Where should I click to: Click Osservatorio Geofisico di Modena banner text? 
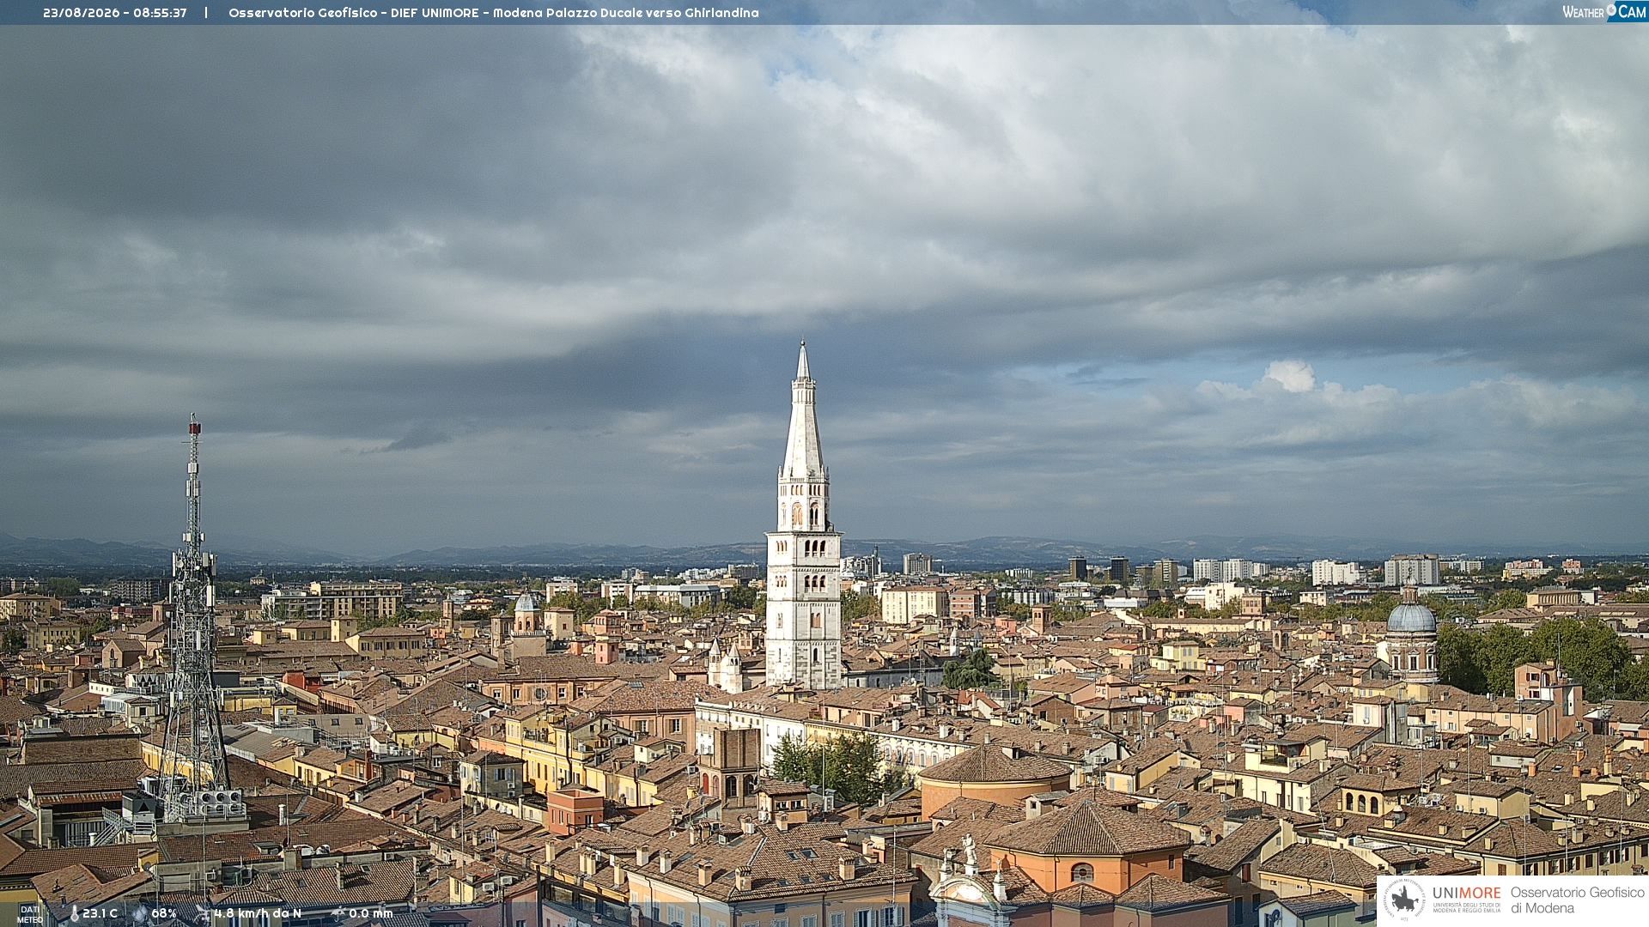pyautogui.click(x=1577, y=900)
